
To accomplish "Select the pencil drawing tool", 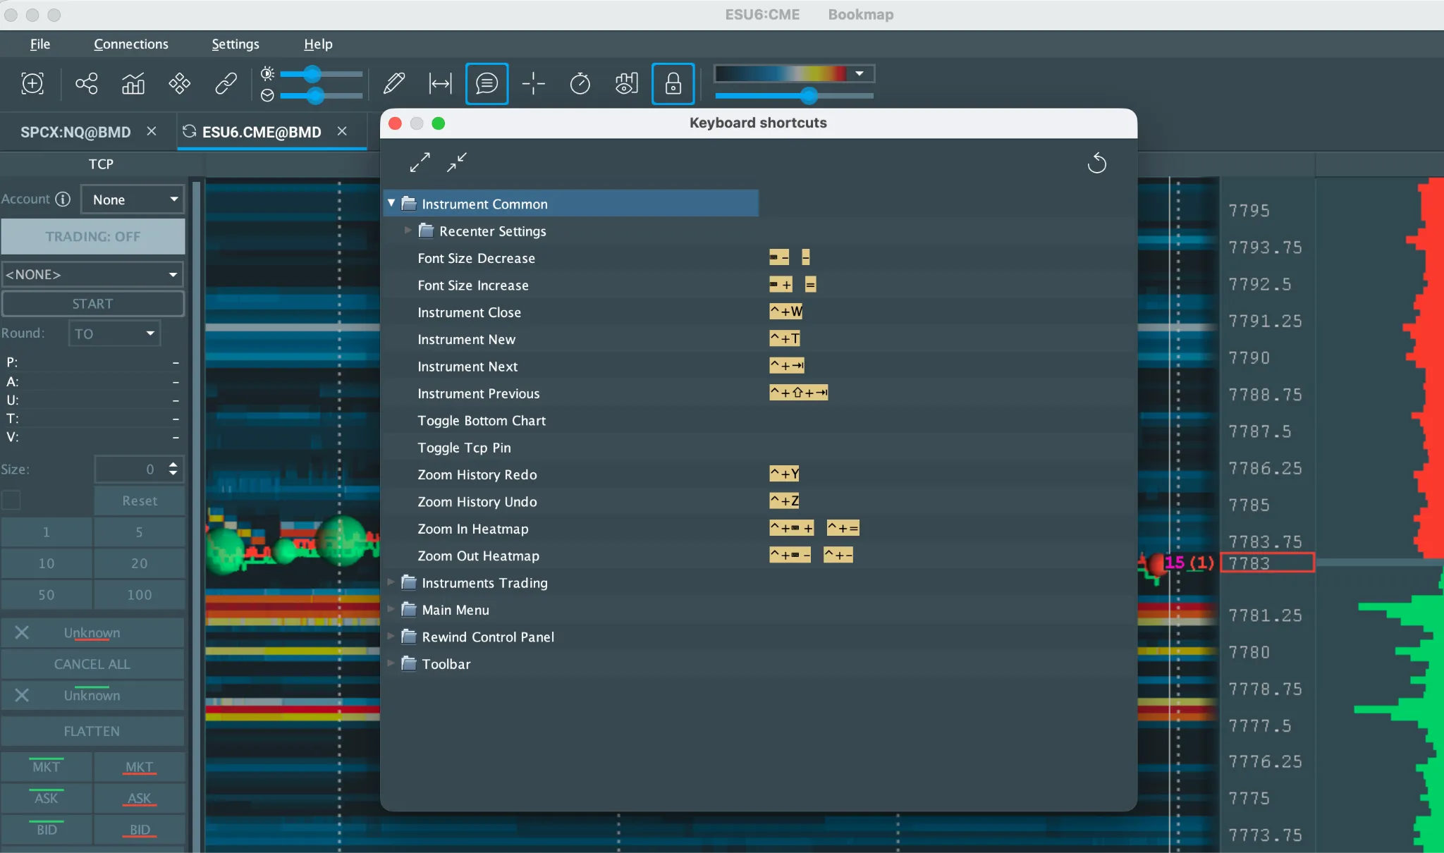I will 394,83.
